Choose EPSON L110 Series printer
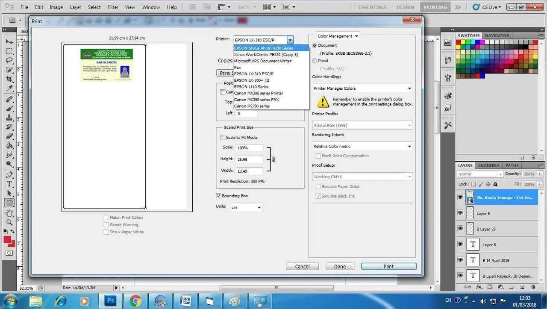Screen dimensions: 547x309 pyautogui.click(x=271, y=87)
